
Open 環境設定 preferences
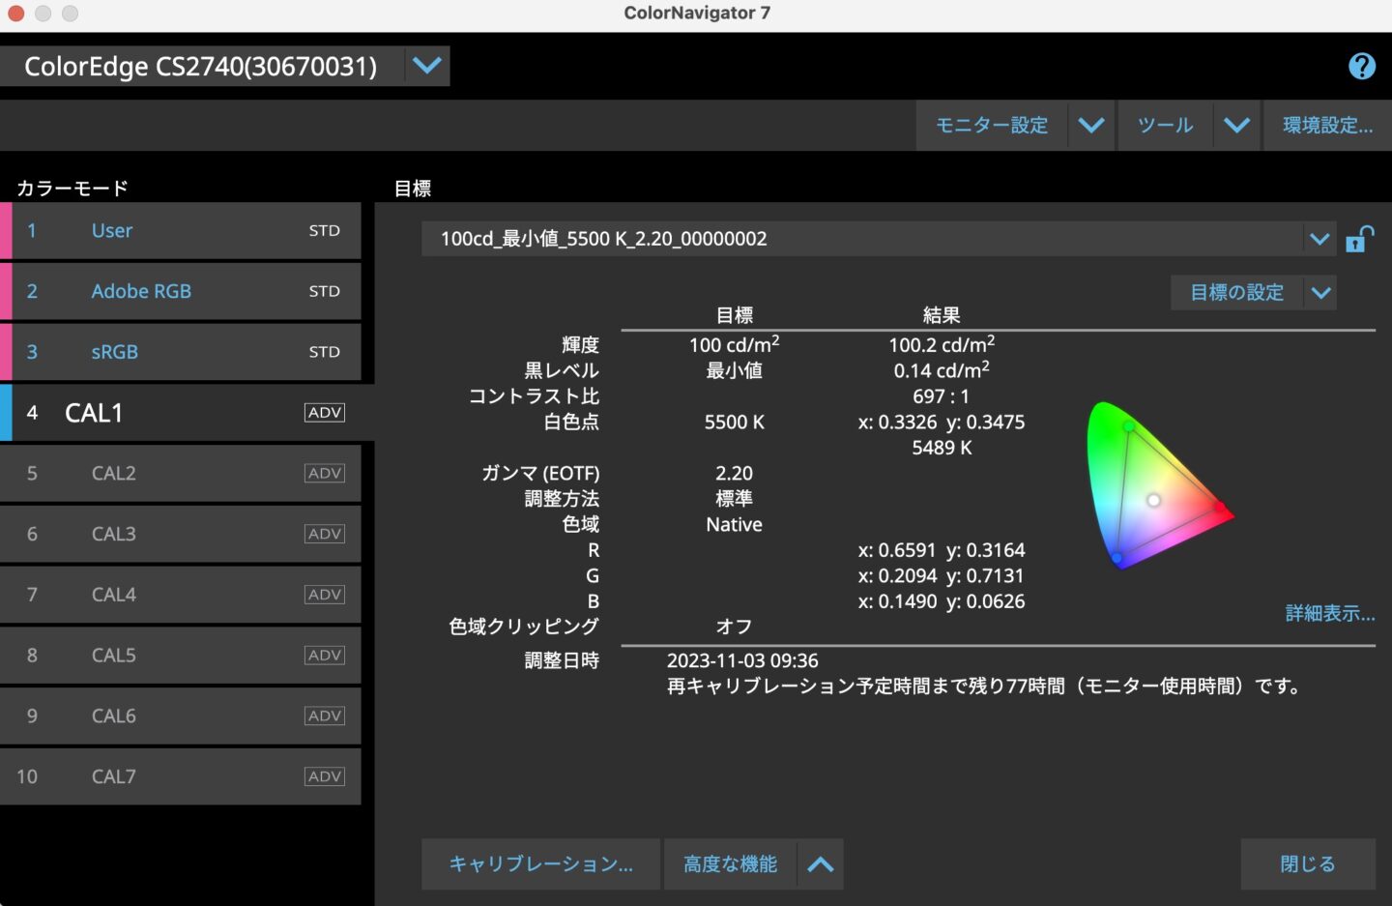click(x=1326, y=126)
